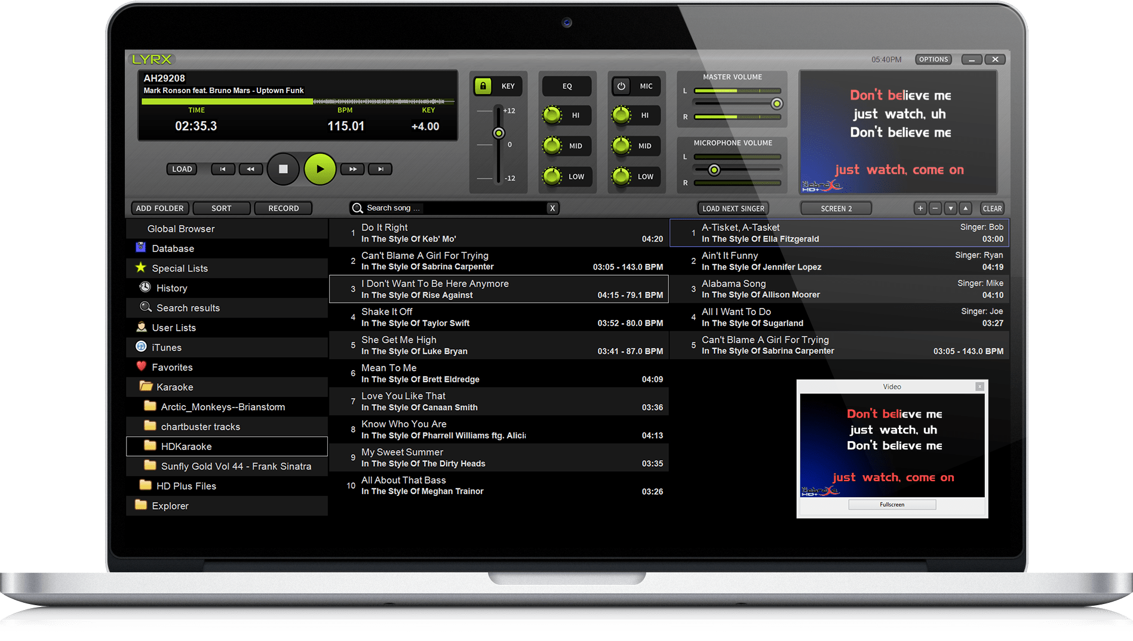Click the SORT button
1133x641 pixels.
[x=221, y=208]
